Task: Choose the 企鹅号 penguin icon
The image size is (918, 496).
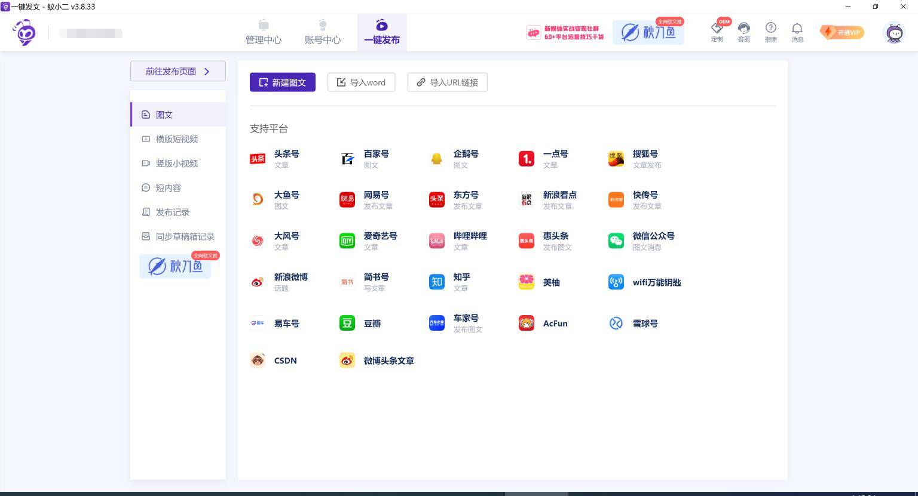Action: 437,159
